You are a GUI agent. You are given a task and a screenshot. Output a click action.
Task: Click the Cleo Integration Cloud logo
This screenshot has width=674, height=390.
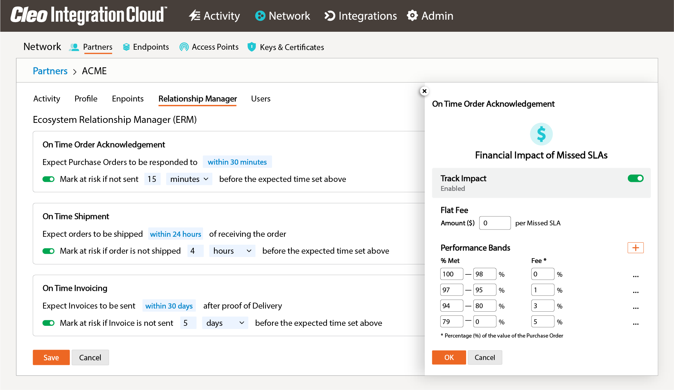tap(89, 15)
